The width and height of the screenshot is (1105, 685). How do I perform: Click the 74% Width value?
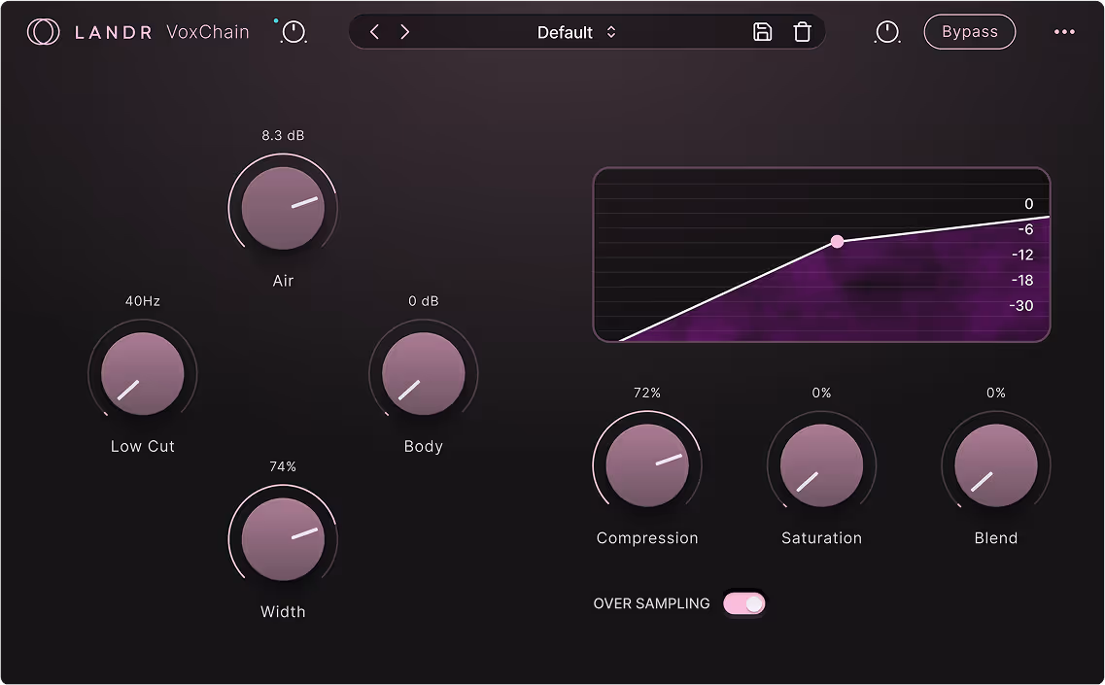(283, 466)
